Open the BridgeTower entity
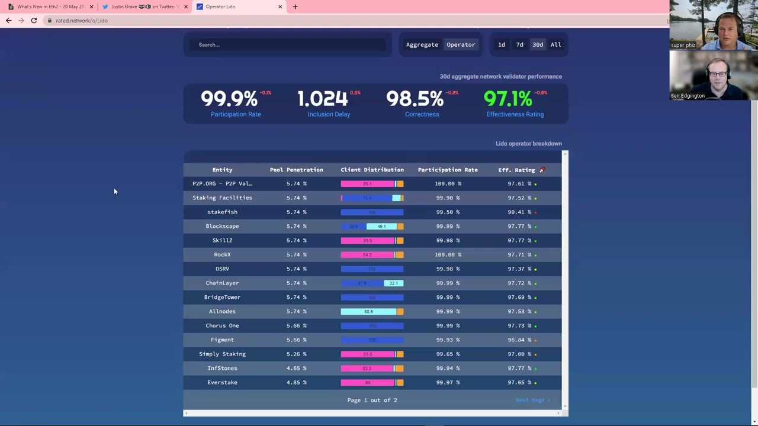Viewport: 758px width, 426px height. (222, 297)
